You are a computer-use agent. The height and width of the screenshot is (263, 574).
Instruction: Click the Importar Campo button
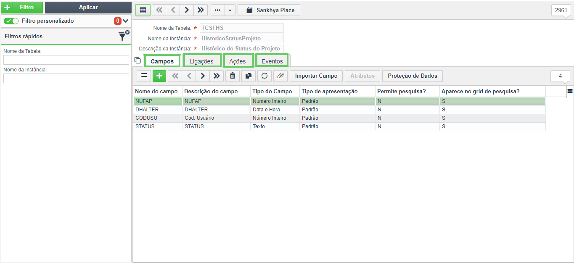(x=316, y=76)
